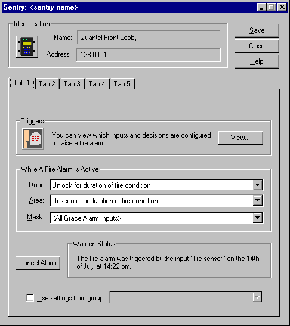Click the Help button
Image resolution: width=290 pixels, height=326 pixels.
point(257,61)
